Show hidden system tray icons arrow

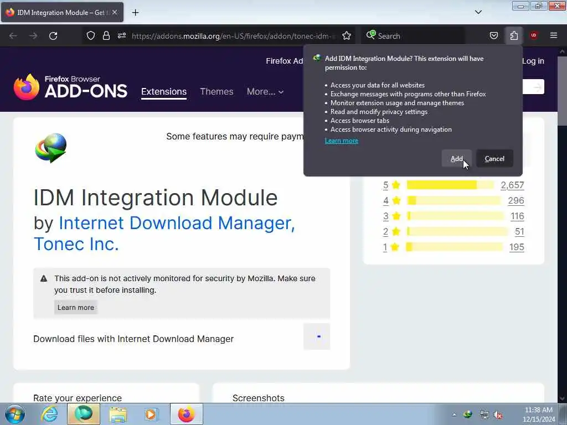(454, 414)
